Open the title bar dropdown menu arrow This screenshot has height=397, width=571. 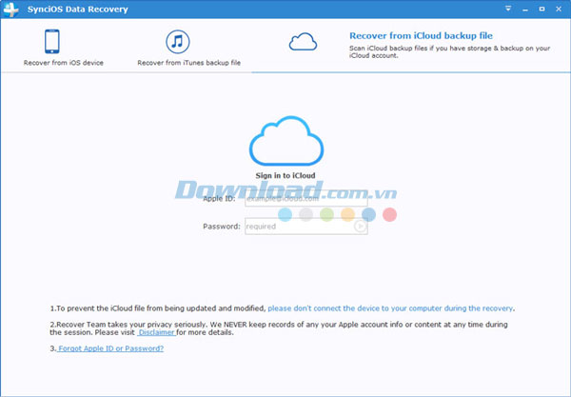pyautogui.click(x=508, y=9)
